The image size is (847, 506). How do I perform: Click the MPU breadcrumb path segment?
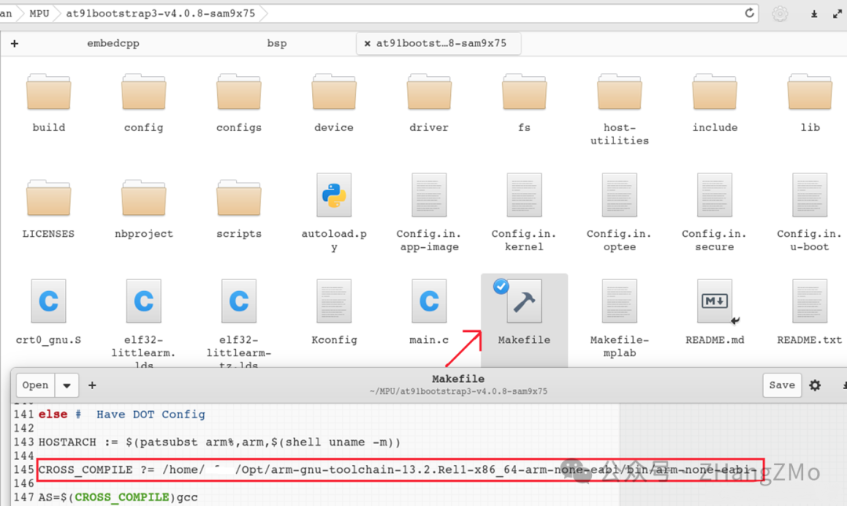click(39, 13)
